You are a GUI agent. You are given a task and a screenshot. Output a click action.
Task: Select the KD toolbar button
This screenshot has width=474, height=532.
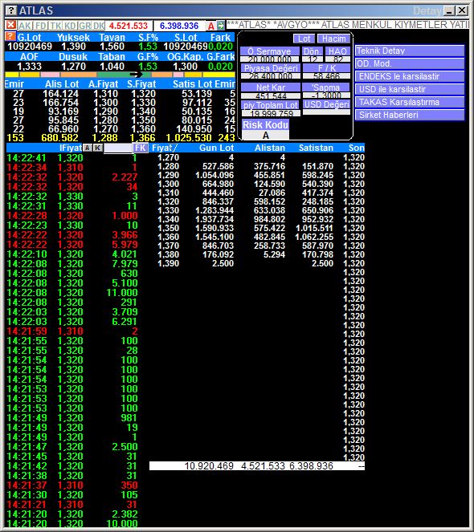point(70,26)
